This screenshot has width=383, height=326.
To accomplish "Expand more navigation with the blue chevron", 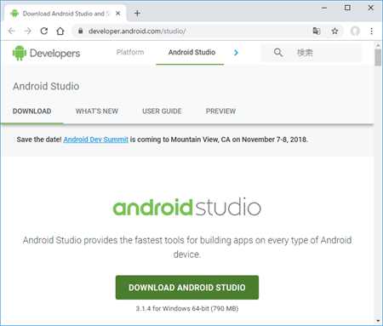I will coord(236,53).
